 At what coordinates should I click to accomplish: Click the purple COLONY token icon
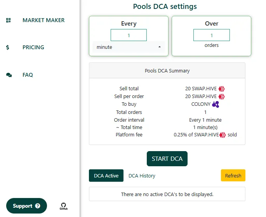pyautogui.click(x=216, y=104)
